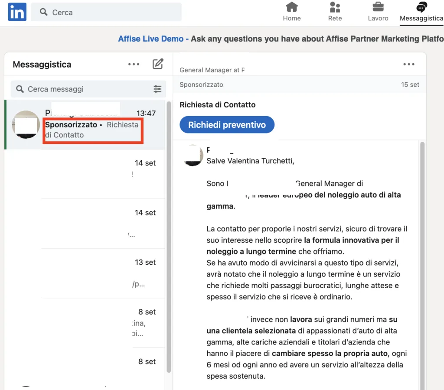Switch to the Messaggistica tab
The image size is (444, 390).
pos(421,11)
